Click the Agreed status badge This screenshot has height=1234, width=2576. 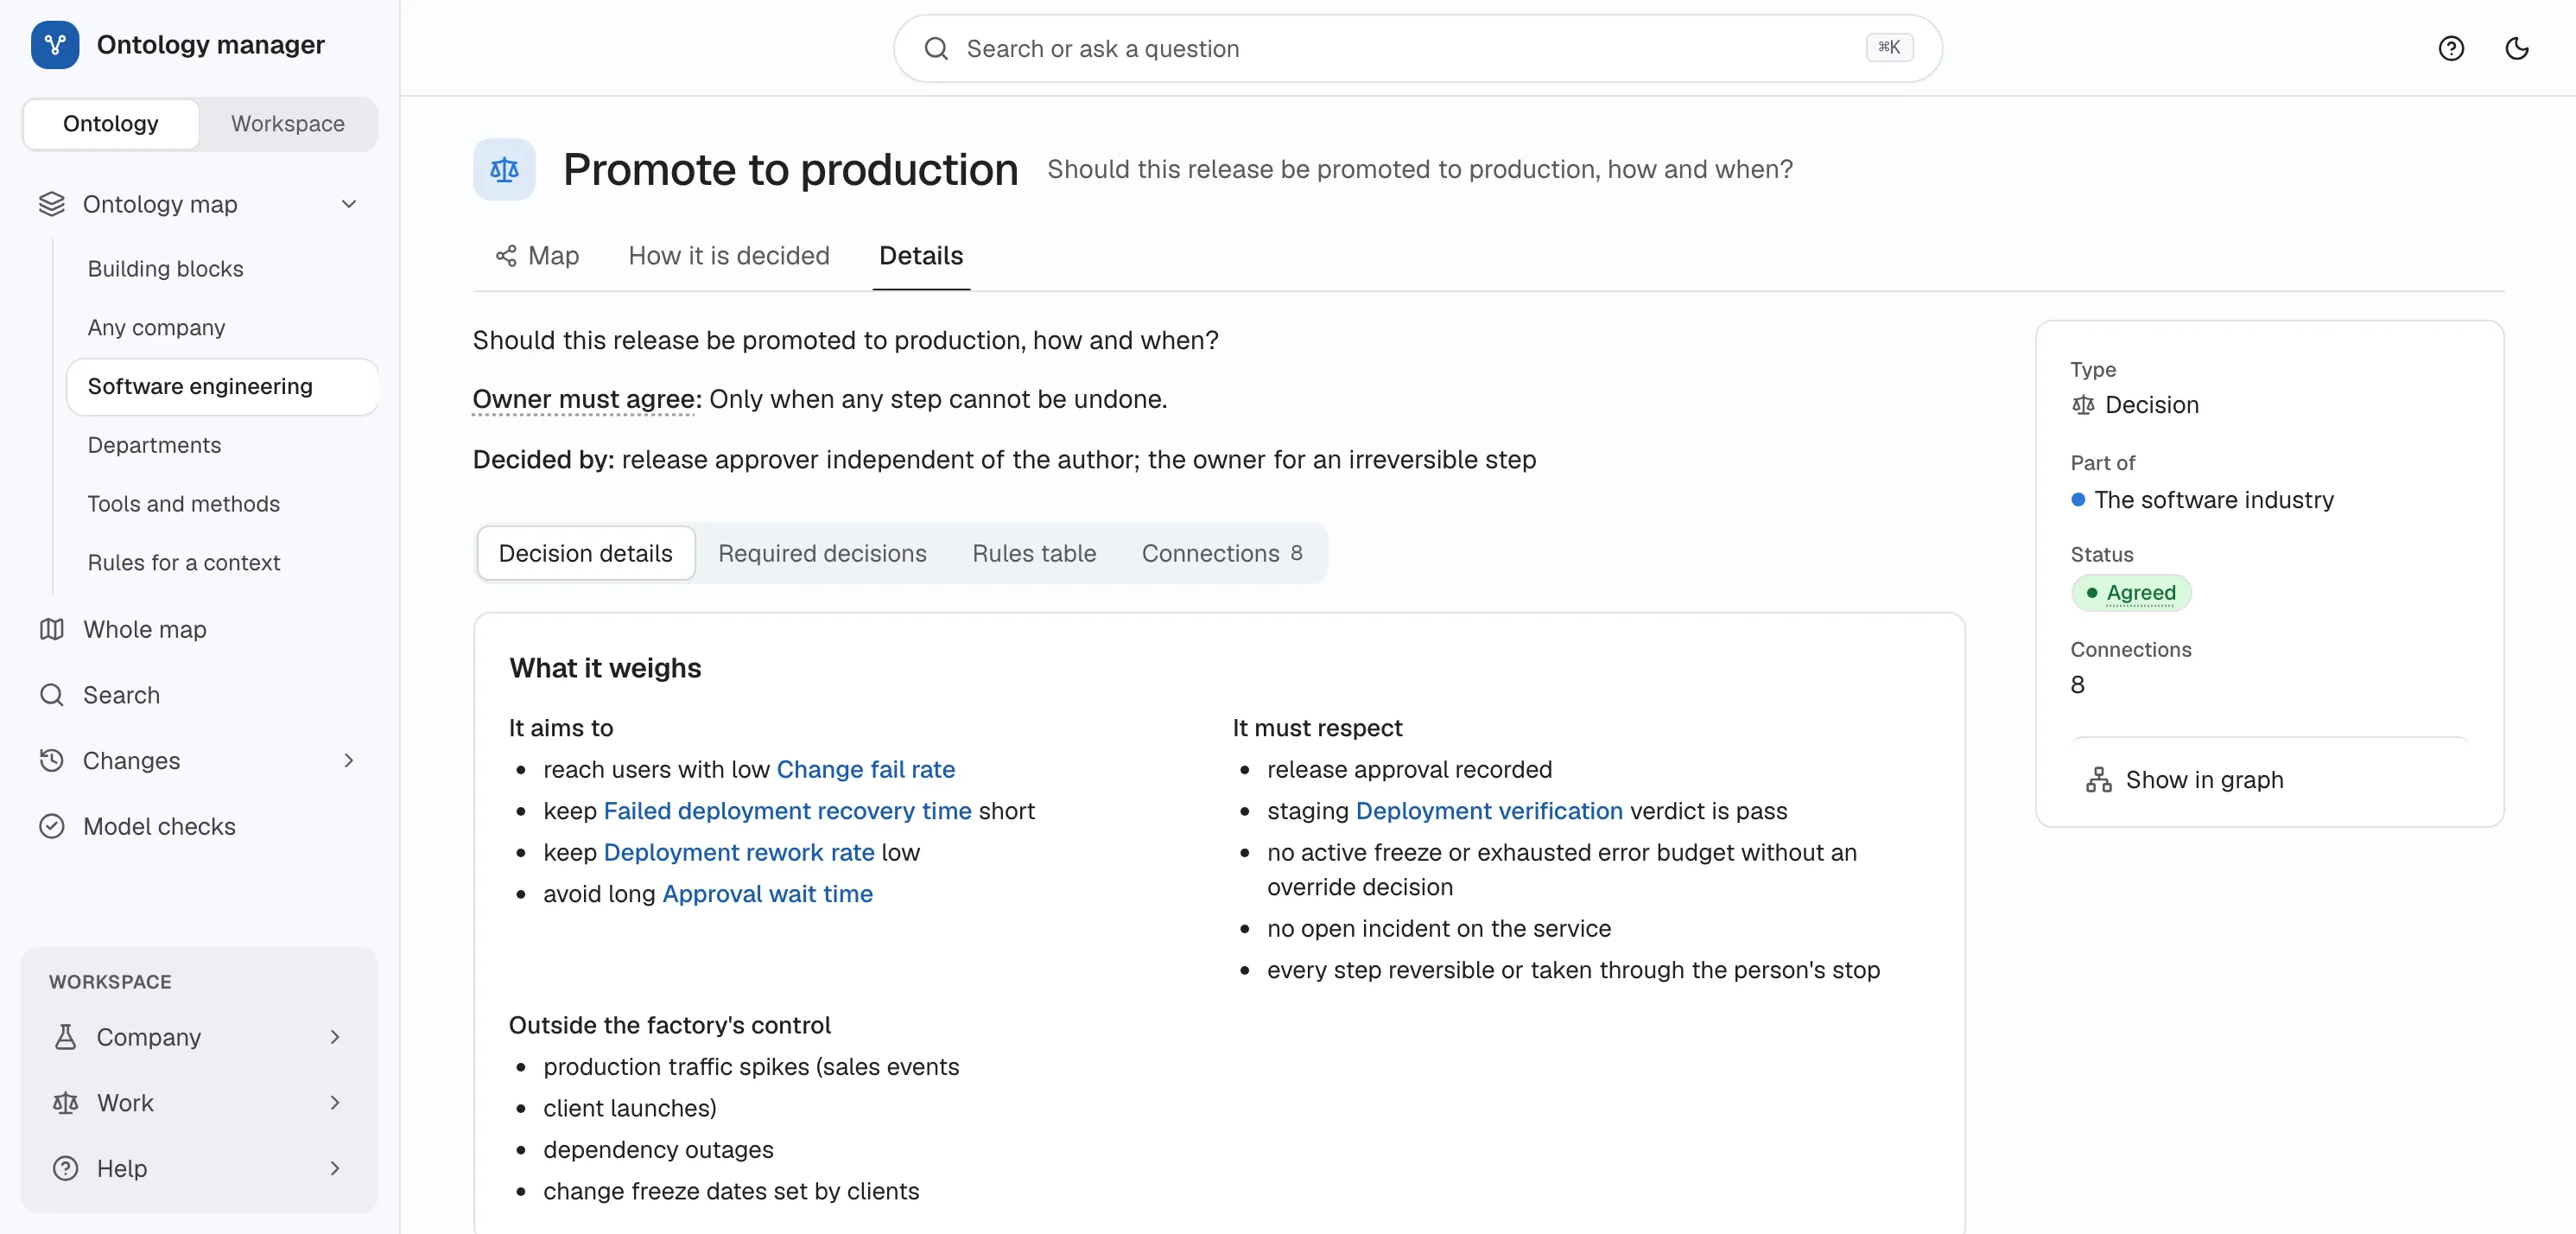pyautogui.click(x=2131, y=593)
